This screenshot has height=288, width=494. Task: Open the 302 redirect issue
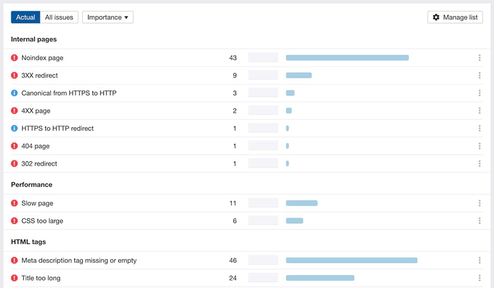pos(39,164)
